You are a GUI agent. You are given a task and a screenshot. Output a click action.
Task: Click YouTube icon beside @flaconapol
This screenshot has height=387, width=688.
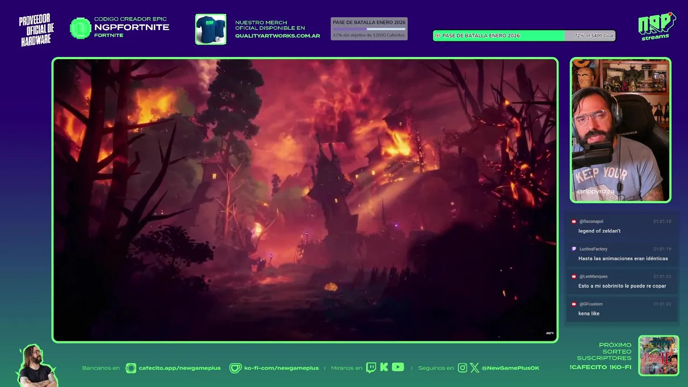pos(574,221)
